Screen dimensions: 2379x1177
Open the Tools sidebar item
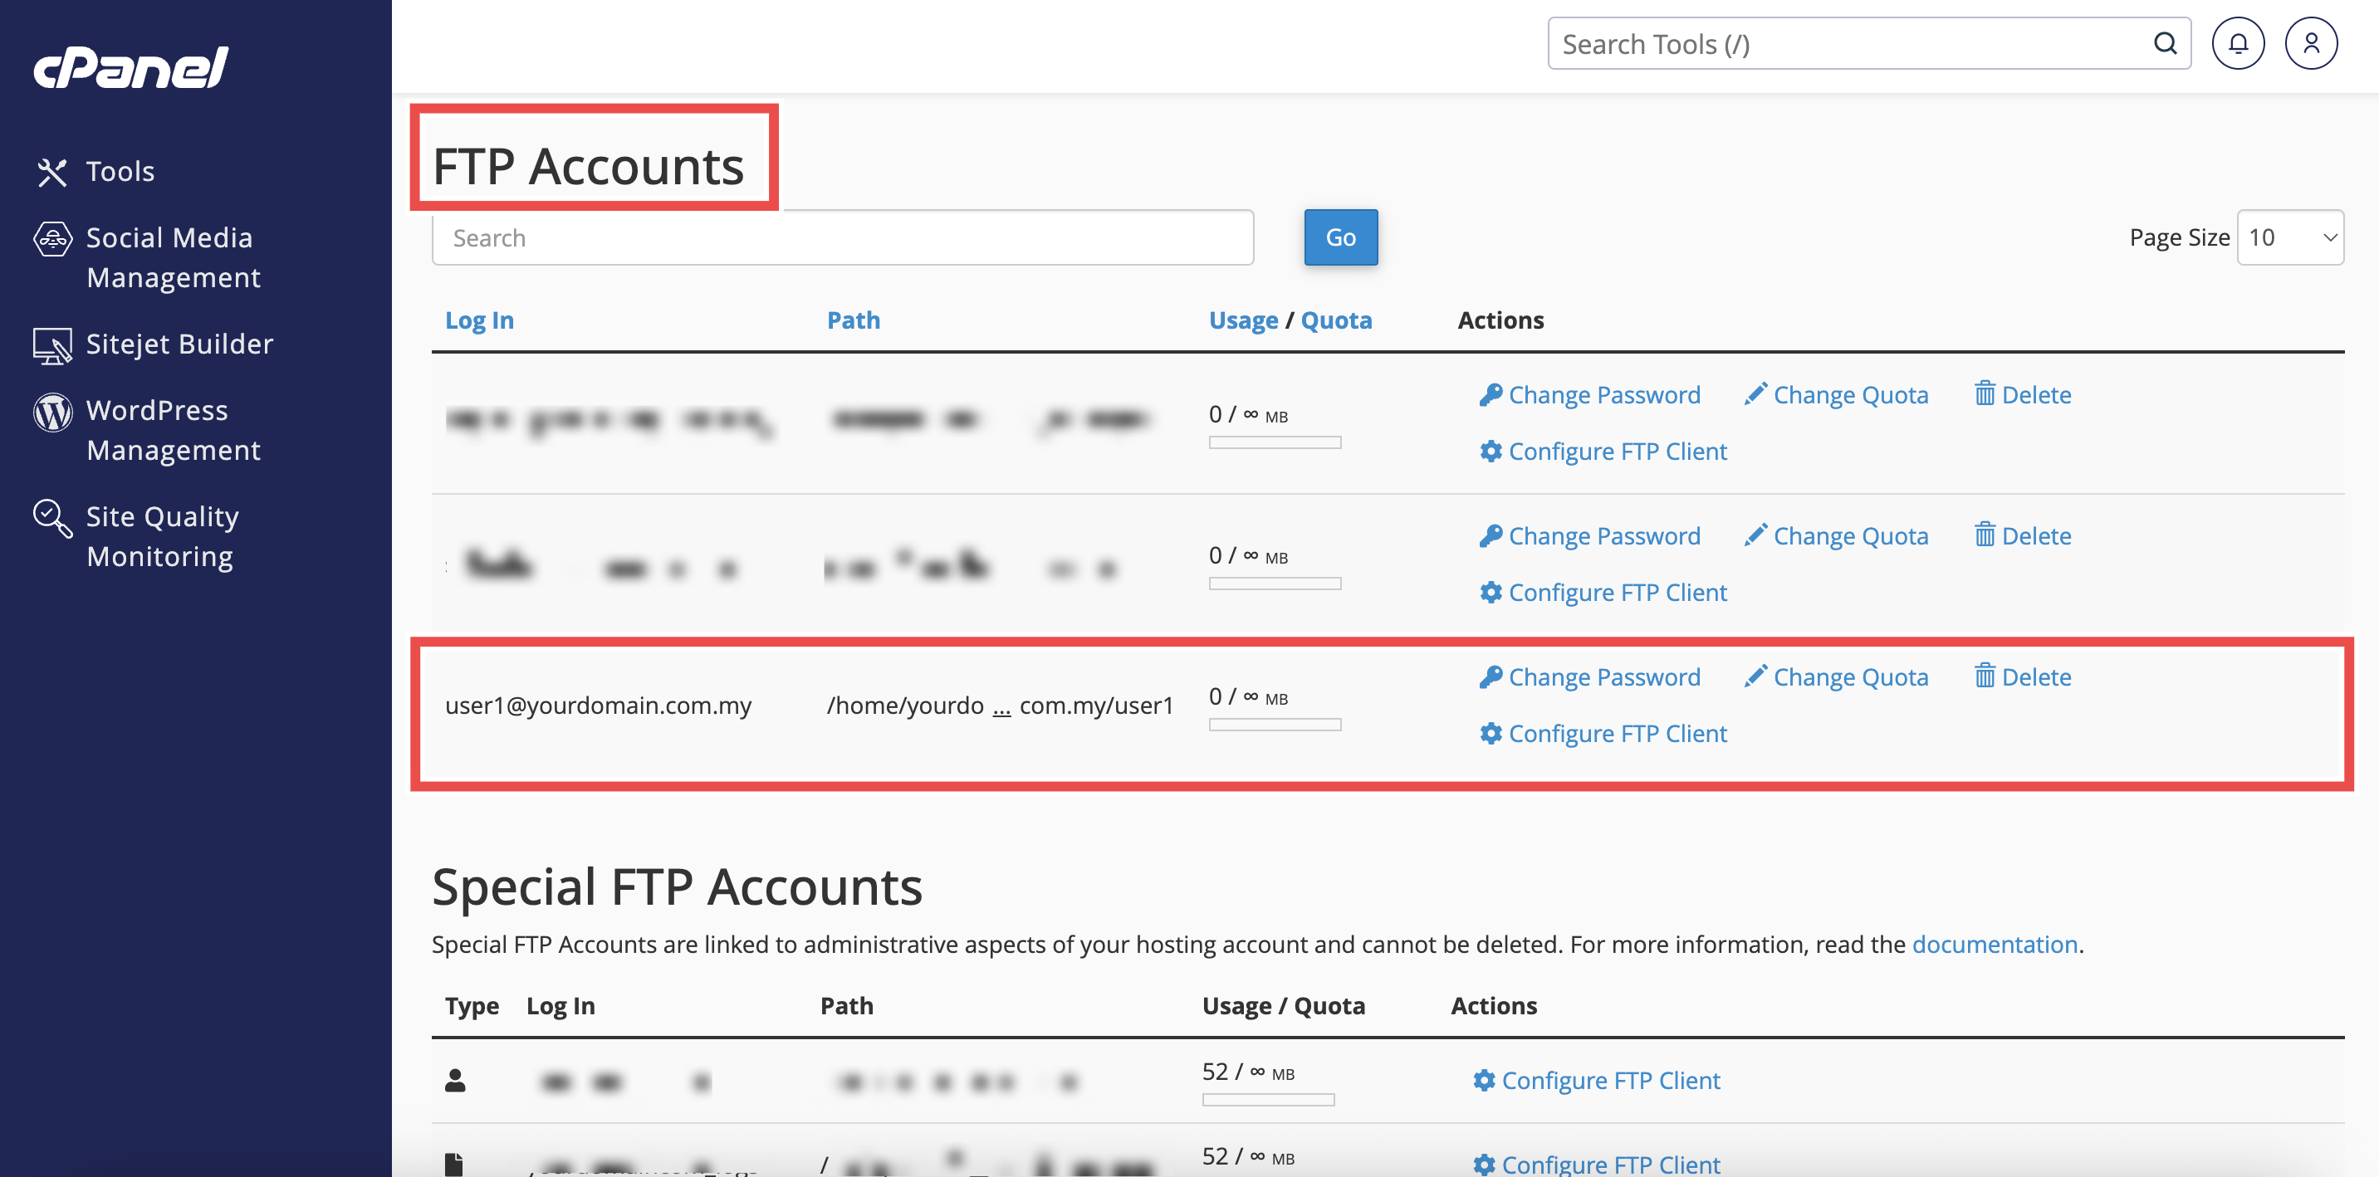(120, 172)
